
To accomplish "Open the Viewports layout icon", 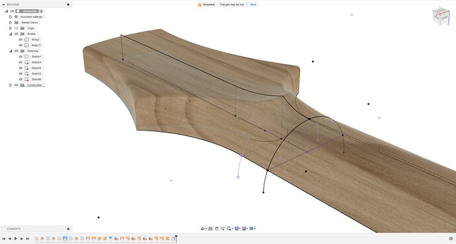I will [252, 229].
